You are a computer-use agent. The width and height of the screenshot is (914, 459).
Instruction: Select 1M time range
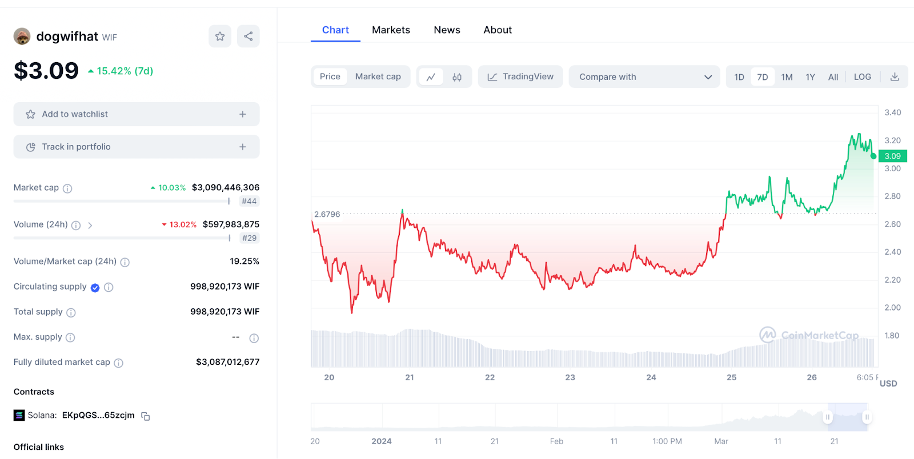tap(787, 77)
